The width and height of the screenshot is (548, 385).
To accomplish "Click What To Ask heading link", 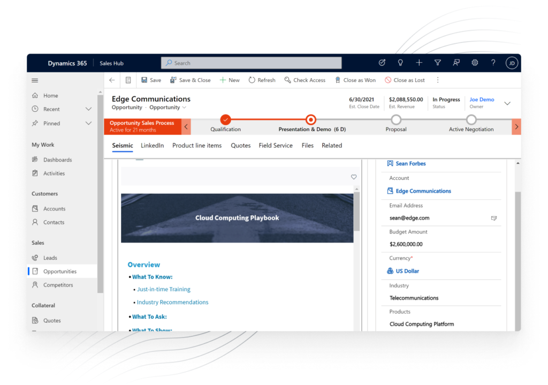I will (149, 317).
